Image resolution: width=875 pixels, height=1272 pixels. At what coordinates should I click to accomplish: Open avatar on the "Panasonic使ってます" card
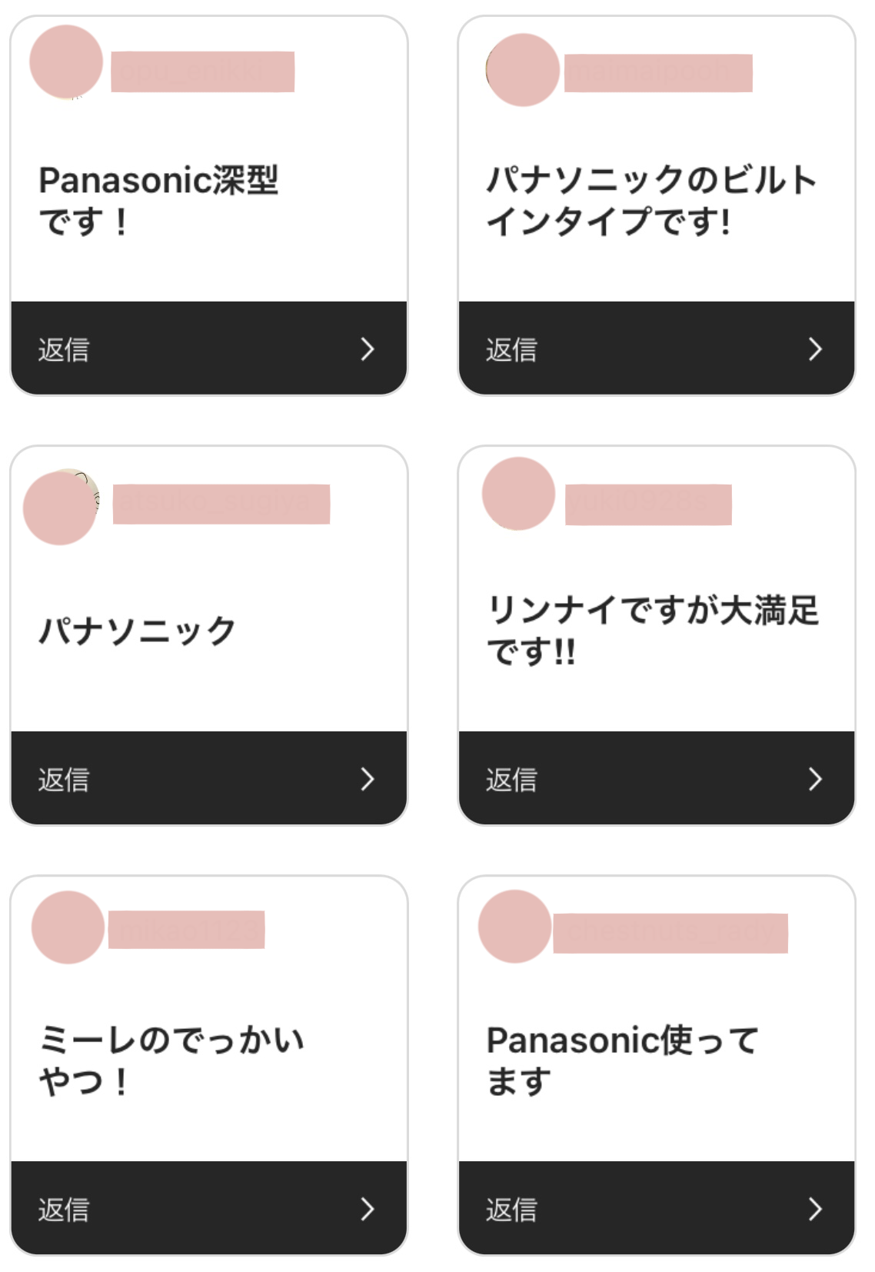point(514,927)
